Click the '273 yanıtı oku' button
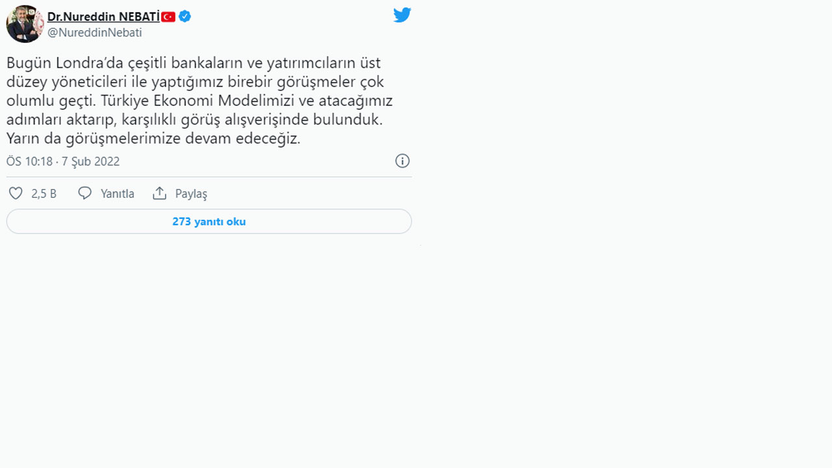The width and height of the screenshot is (832, 468). pyautogui.click(x=208, y=221)
